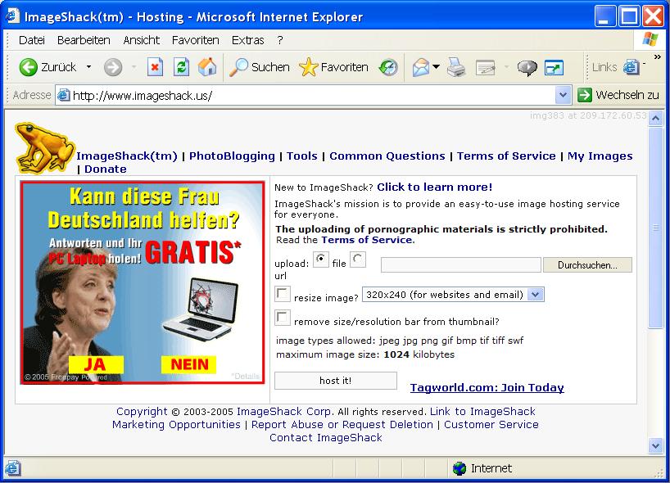Click the status bar page icon
Viewport: 670px width, 483px height.
coord(12,468)
